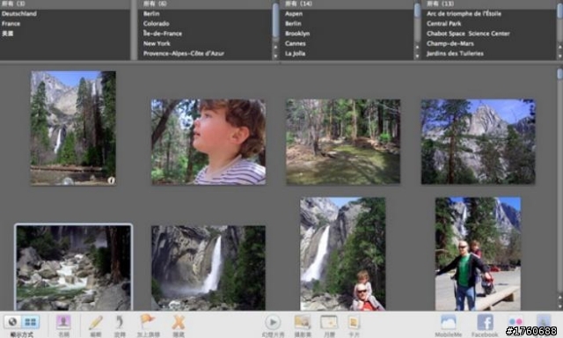Click the all-places header with count 13
The height and width of the screenshot is (338, 563).
(x=440, y=4)
